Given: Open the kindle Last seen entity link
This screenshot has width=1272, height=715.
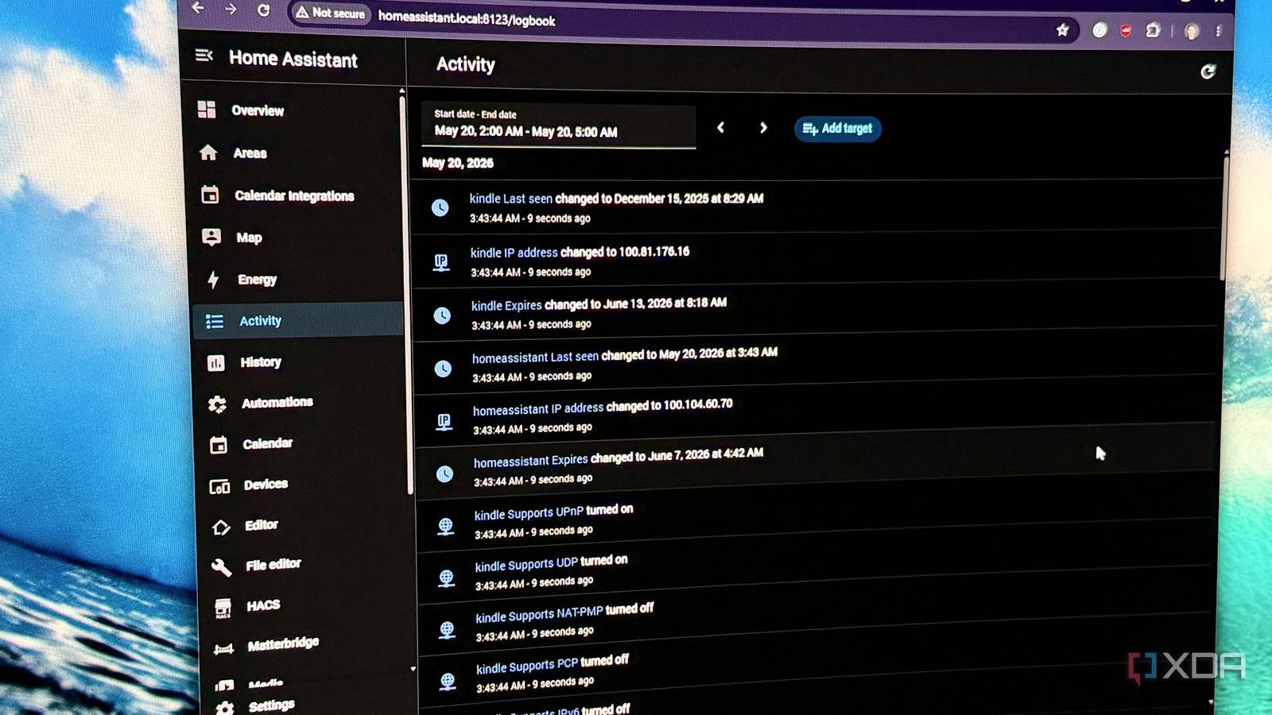Looking at the screenshot, I should click(x=510, y=199).
